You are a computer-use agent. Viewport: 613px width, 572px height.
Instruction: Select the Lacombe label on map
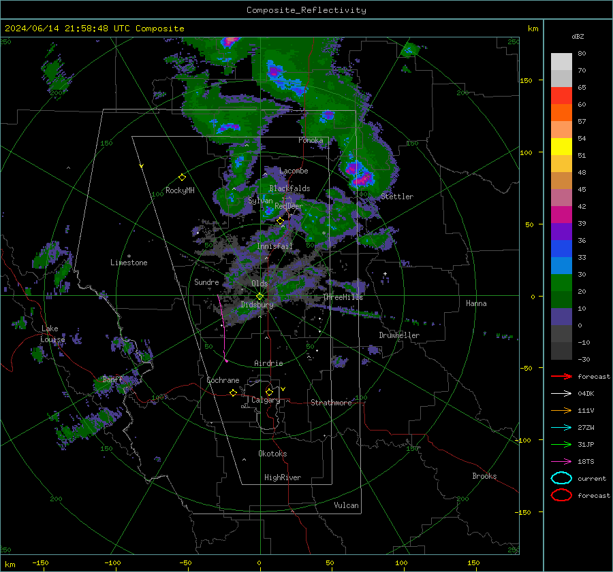pyautogui.click(x=294, y=171)
